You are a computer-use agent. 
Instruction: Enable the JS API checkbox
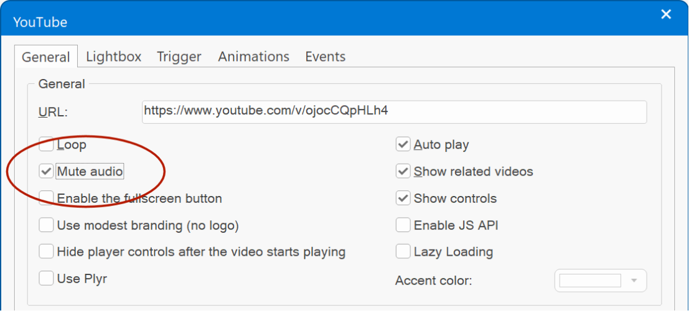[x=403, y=225]
